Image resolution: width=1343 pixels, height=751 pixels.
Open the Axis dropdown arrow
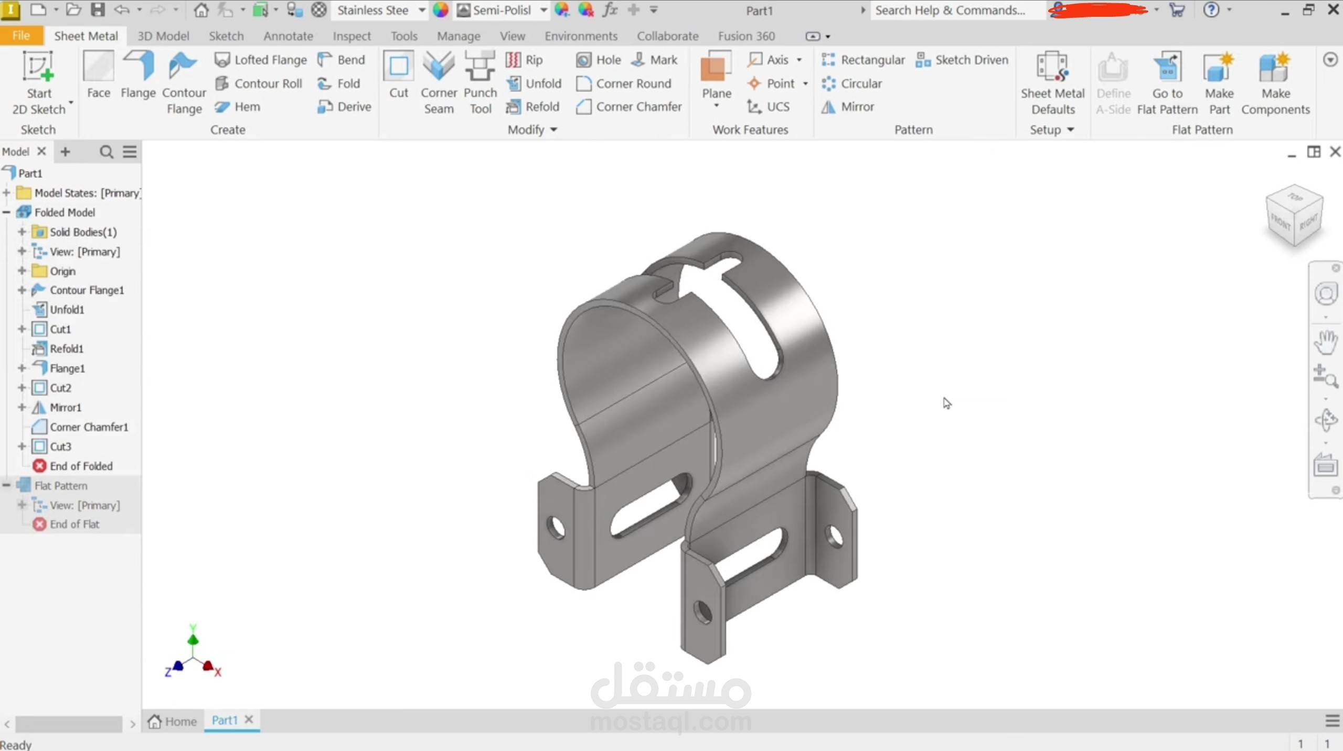[x=799, y=60]
